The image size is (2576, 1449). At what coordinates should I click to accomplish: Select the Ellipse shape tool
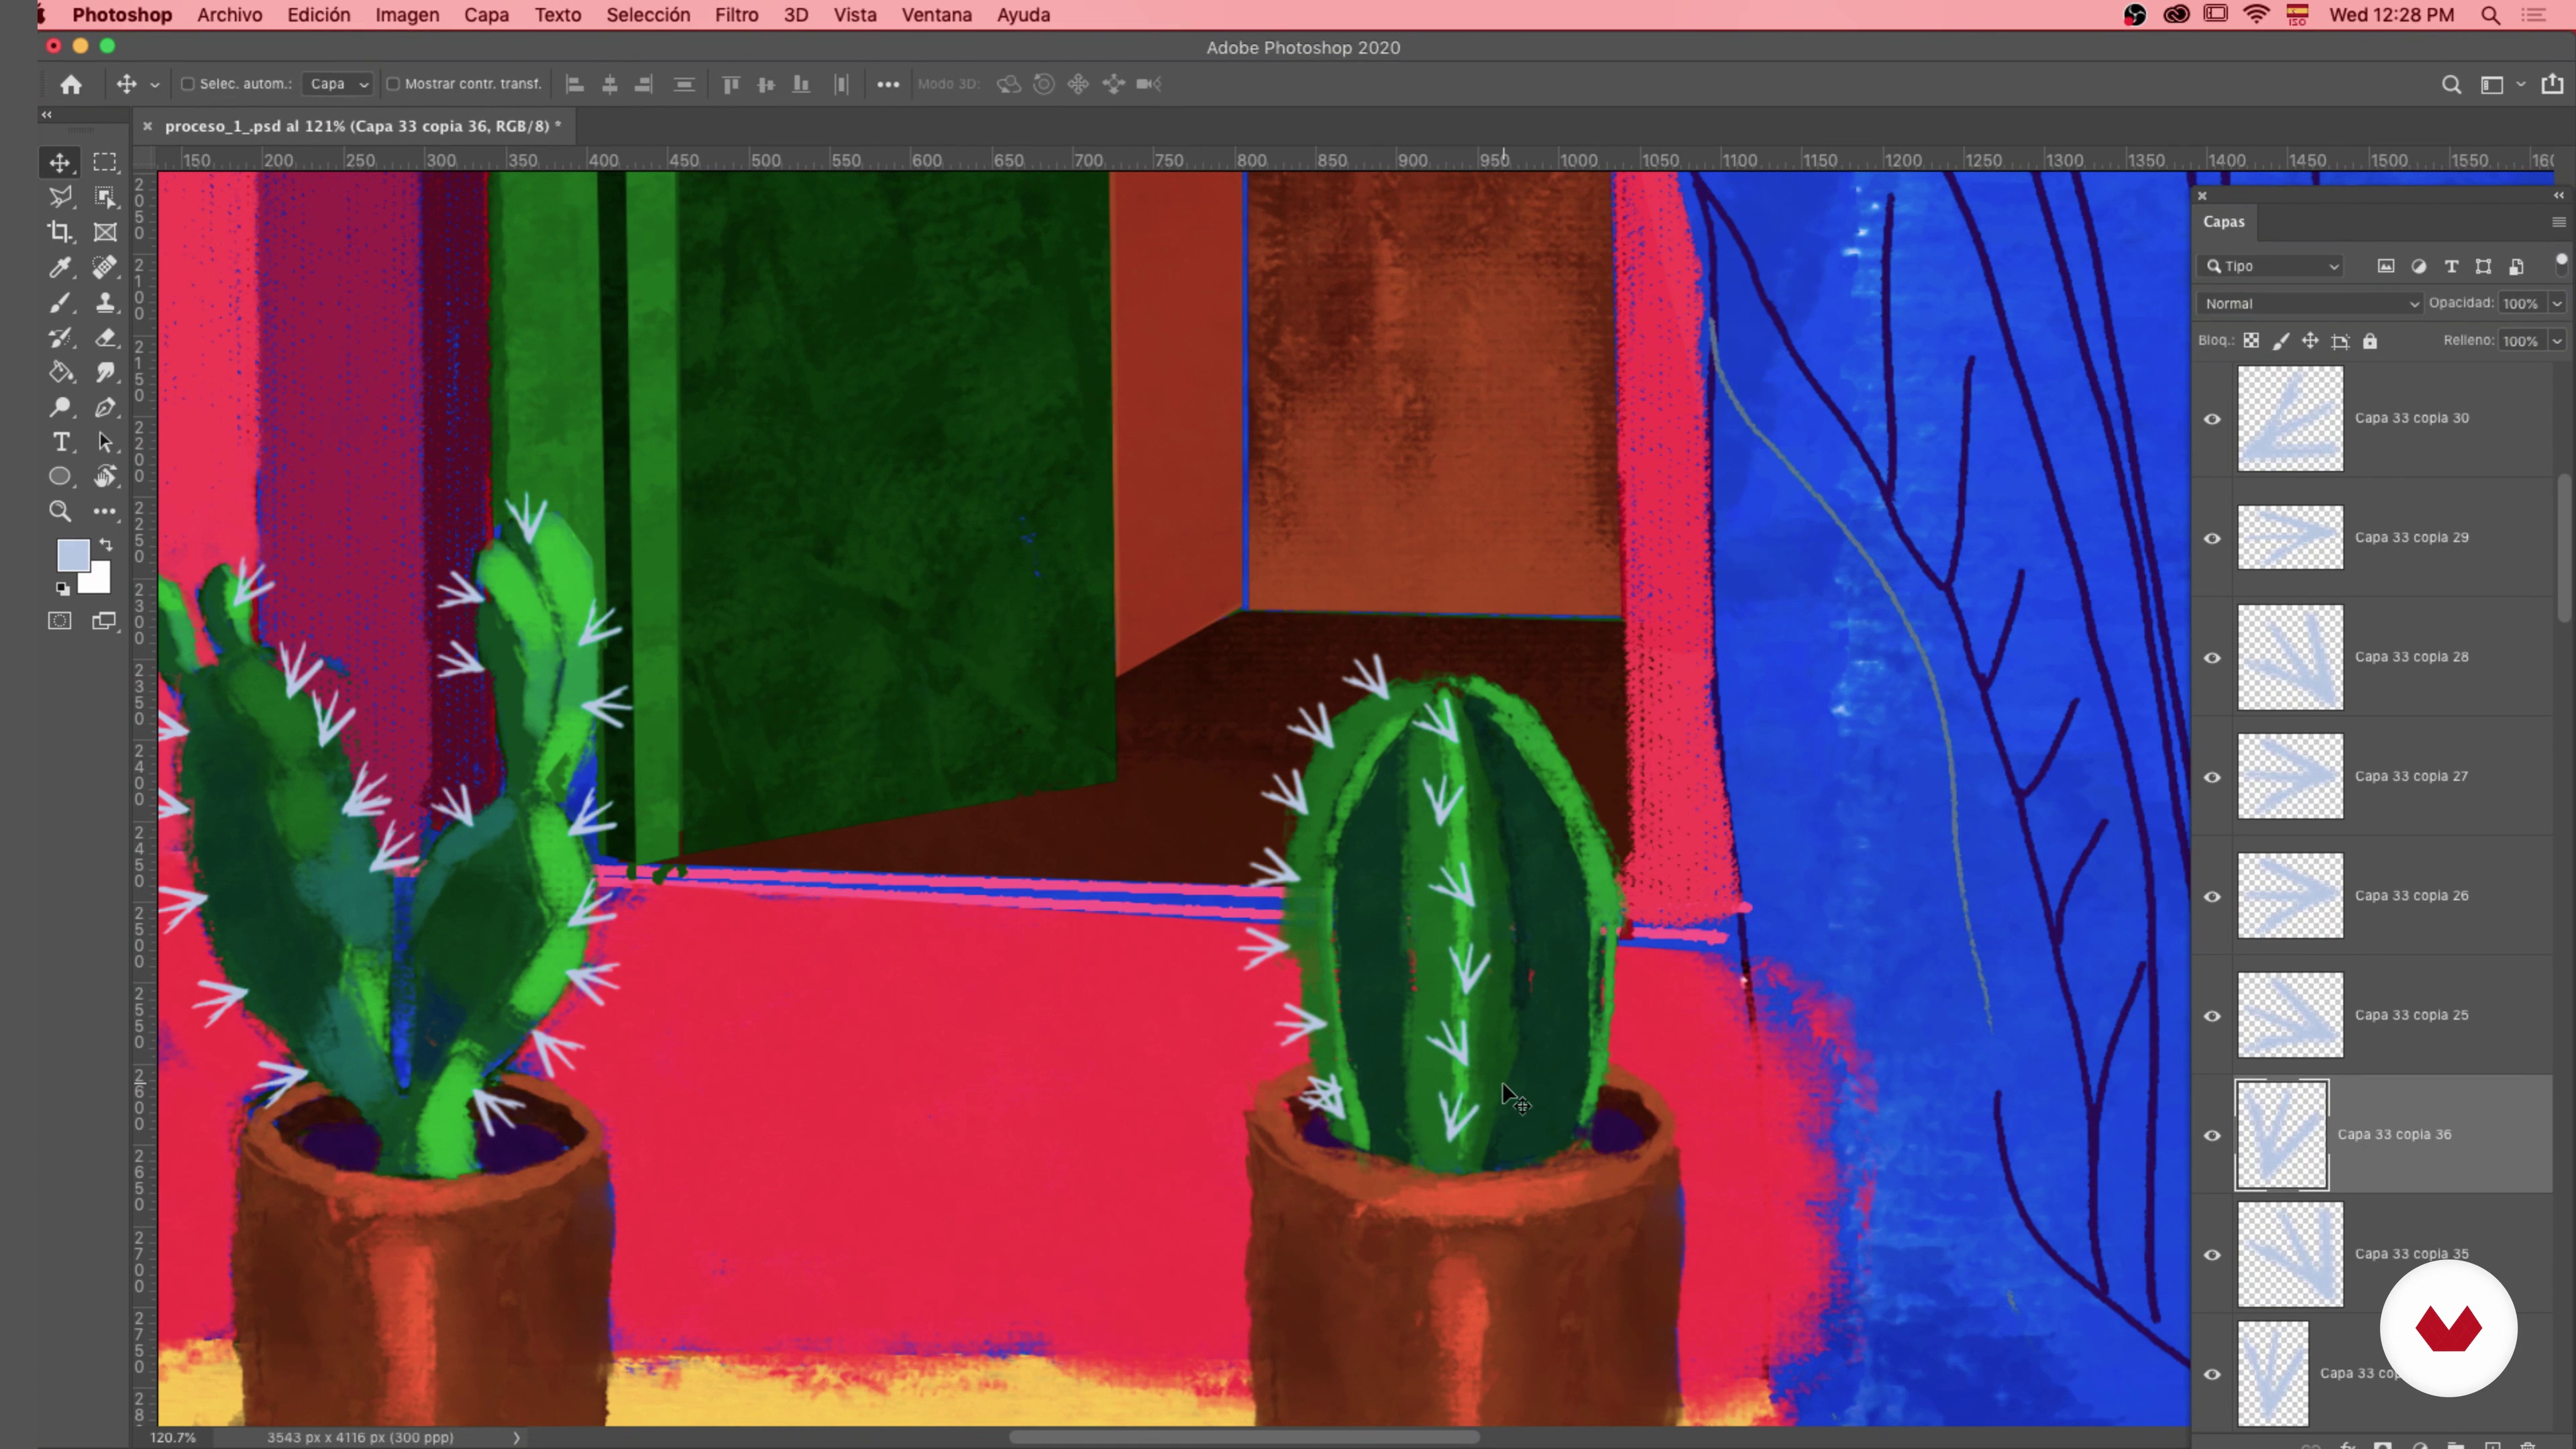[x=60, y=477]
